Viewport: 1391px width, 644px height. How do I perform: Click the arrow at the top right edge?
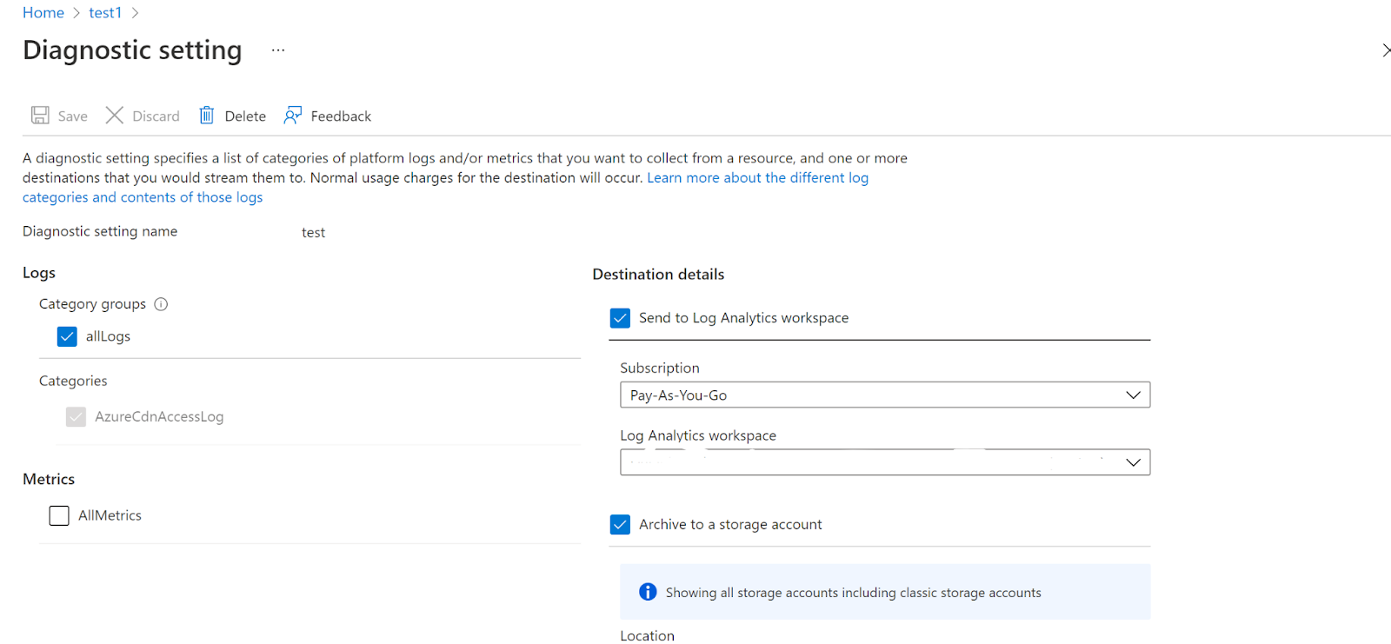pos(1385,50)
